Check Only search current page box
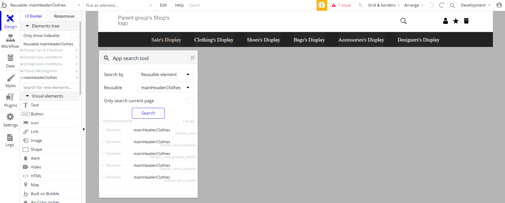 (x=190, y=101)
